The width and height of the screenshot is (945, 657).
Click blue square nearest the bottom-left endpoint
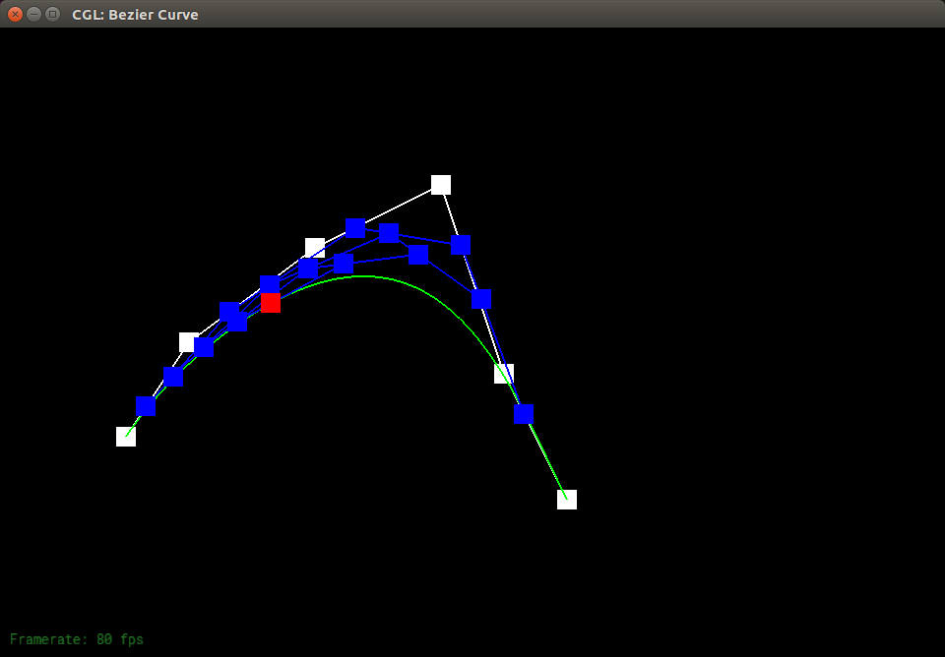(x=146, y=406)
